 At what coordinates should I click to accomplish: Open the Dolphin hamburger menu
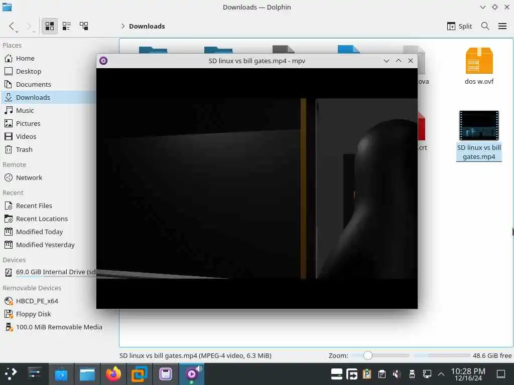tap(502, 26)
